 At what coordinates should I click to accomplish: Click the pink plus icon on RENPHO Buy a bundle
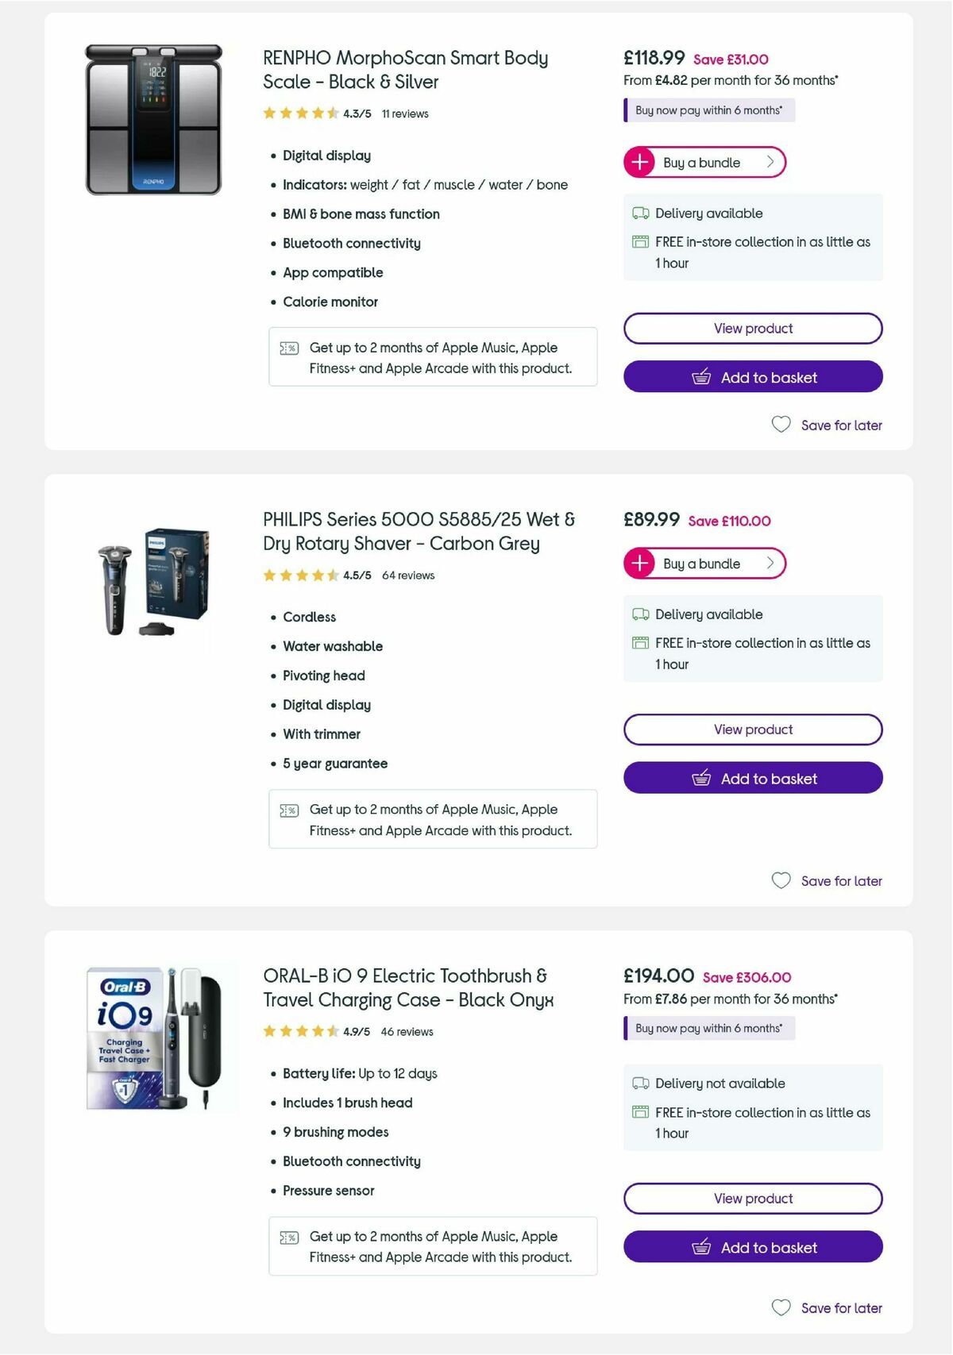click(x=640, y=162)
